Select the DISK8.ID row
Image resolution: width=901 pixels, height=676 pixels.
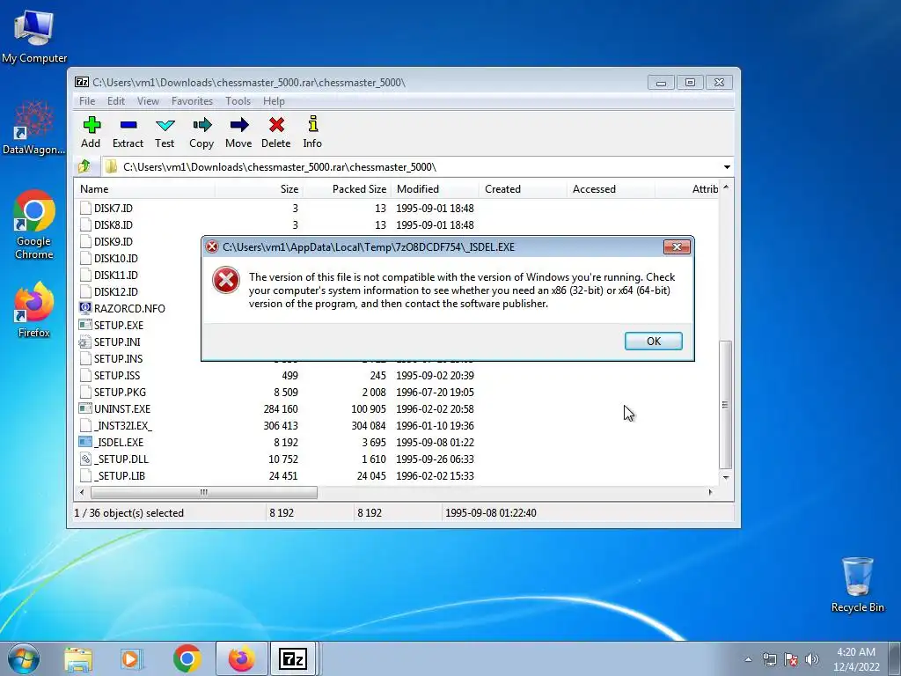click(397, 224)
